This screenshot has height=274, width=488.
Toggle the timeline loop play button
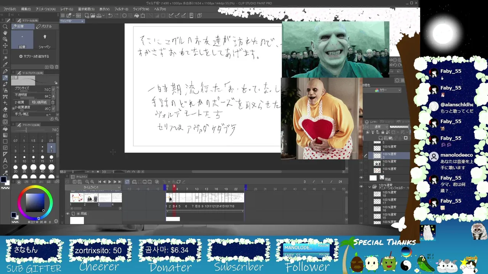[127, 182]
